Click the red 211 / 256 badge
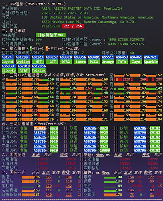This screenshot has width=163, height=201. pyautogui.click(x=73, y=26)
